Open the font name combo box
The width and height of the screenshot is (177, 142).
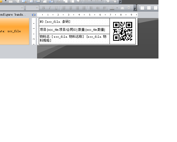click(12, 8)
